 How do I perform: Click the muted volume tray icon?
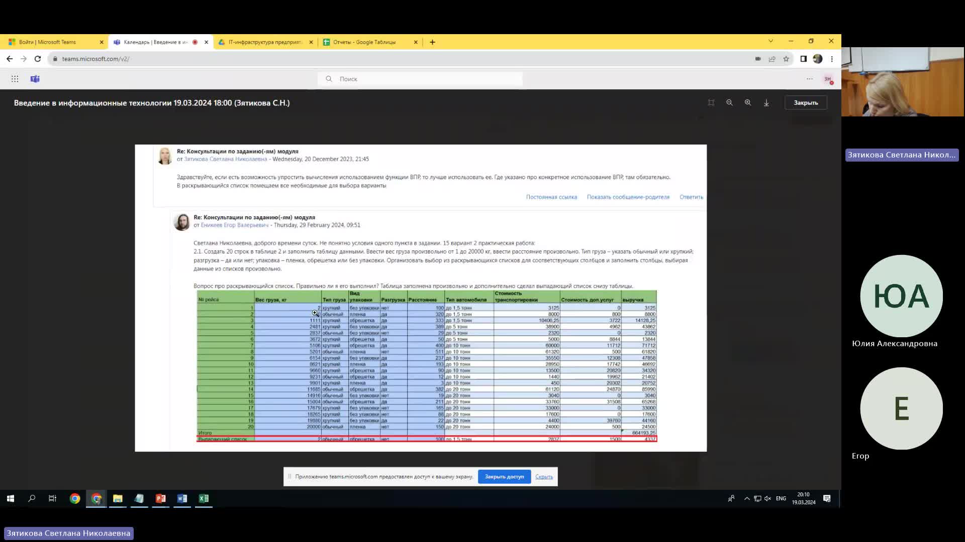(767, 498)
